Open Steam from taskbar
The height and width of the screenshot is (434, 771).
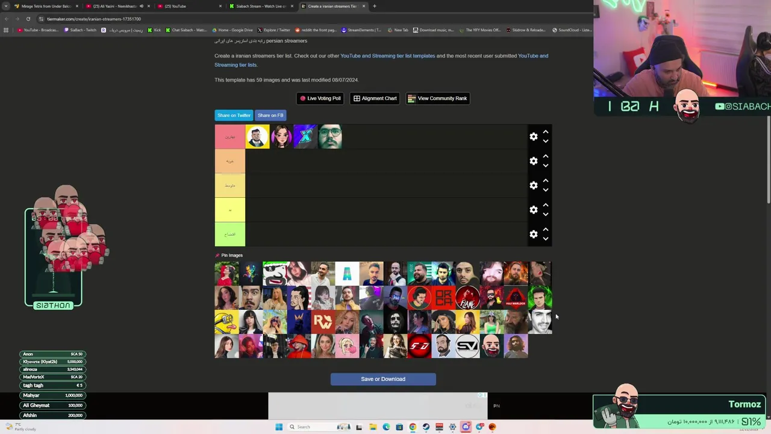point(426,427)
